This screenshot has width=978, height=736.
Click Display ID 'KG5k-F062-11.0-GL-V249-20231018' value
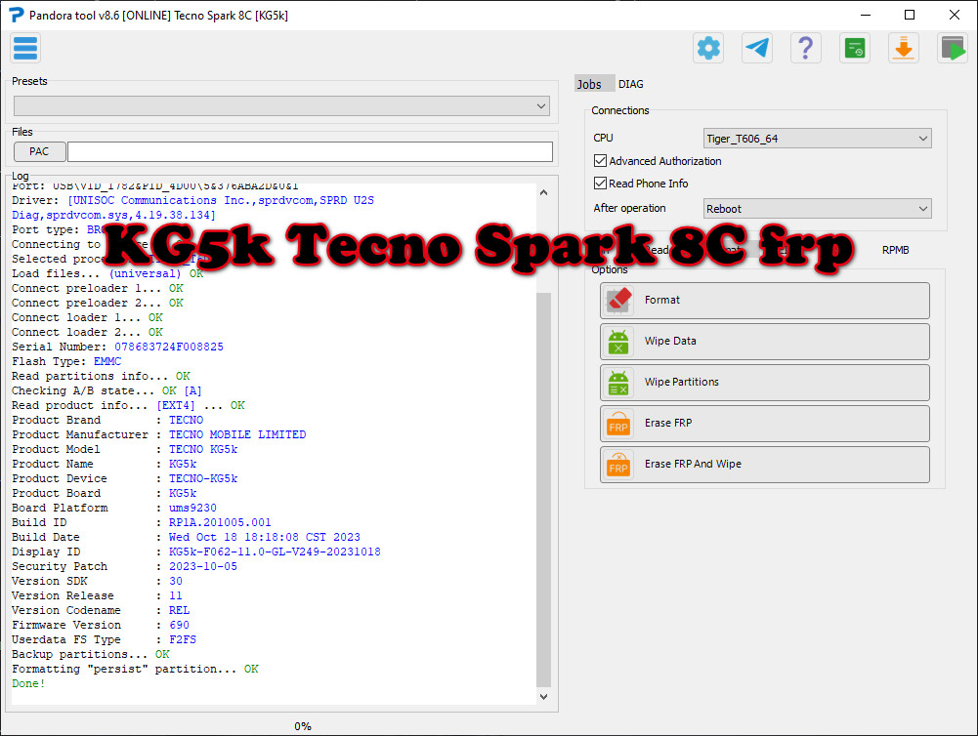click(x=275, y=552)
